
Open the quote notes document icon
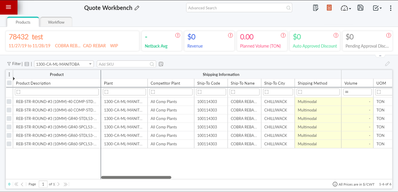[316, 8]
